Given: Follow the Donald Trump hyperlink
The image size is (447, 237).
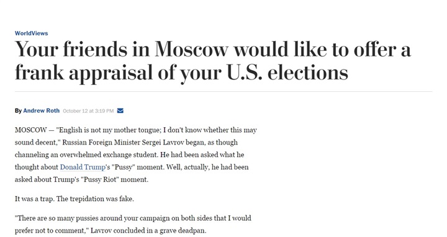Looking at the screenshot, I should [x=83, y=167].
